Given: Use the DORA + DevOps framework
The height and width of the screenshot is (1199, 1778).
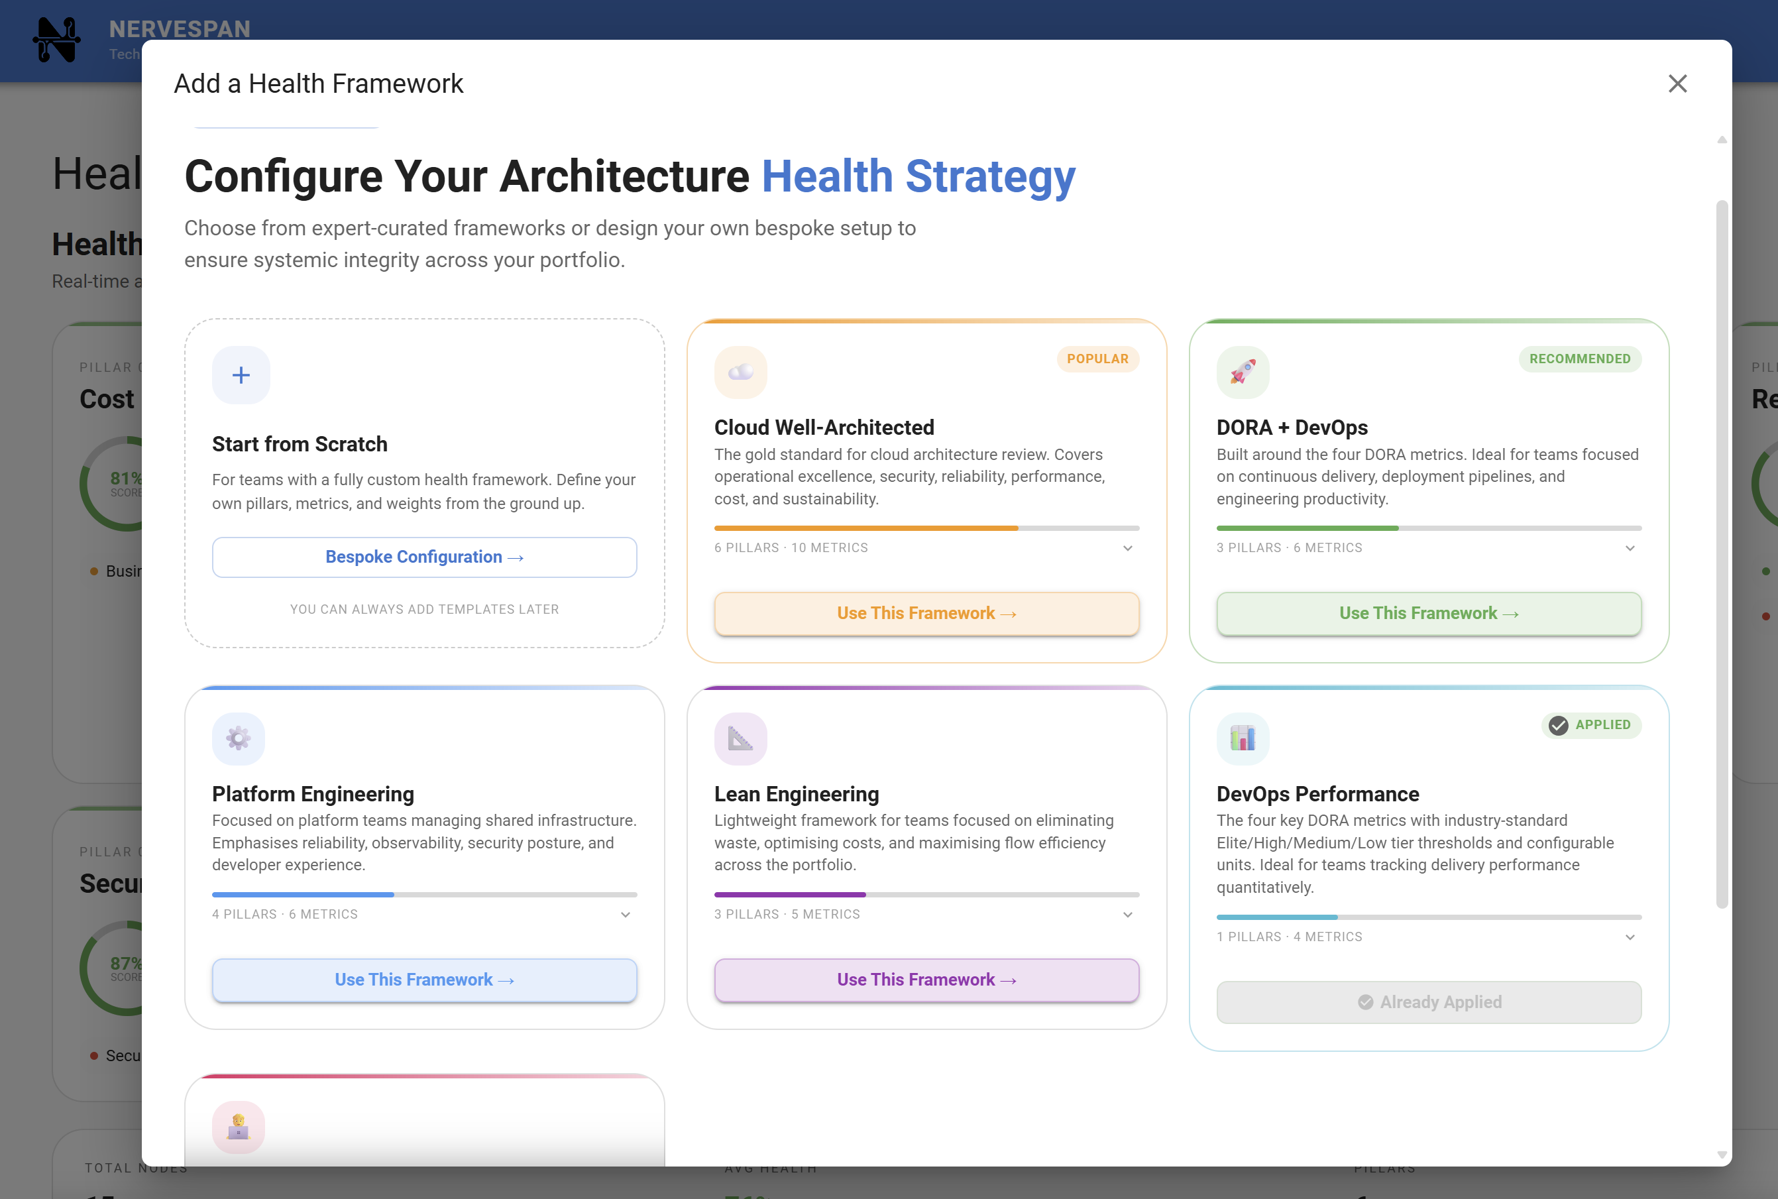Looking at the screenshot, I should (1429, 613).
